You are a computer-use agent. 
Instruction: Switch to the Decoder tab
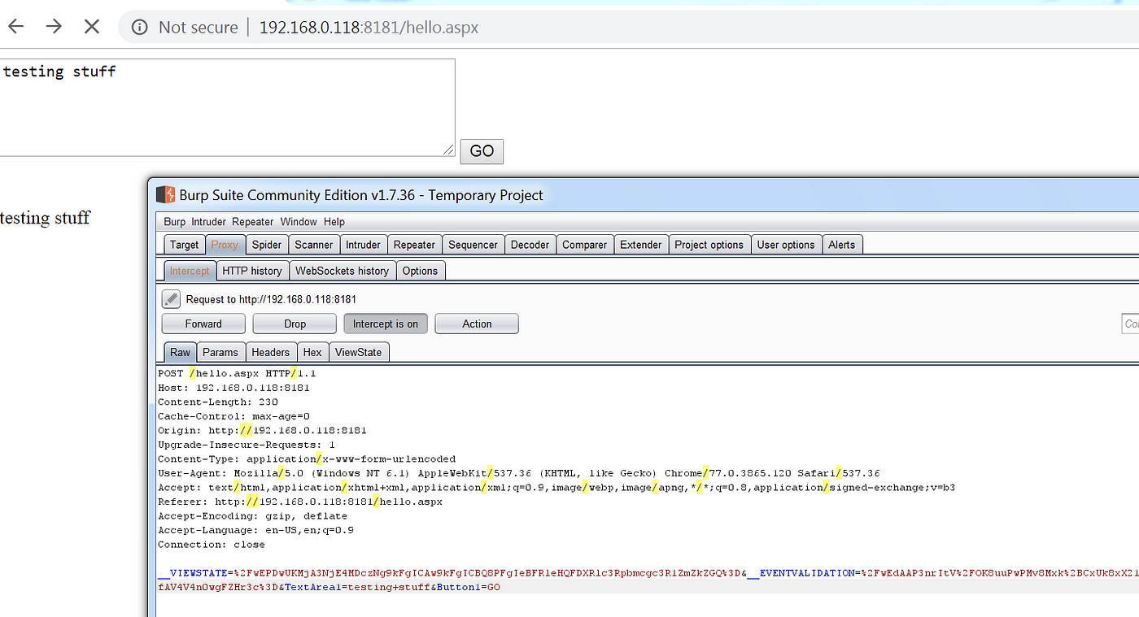tap(530, 245)
